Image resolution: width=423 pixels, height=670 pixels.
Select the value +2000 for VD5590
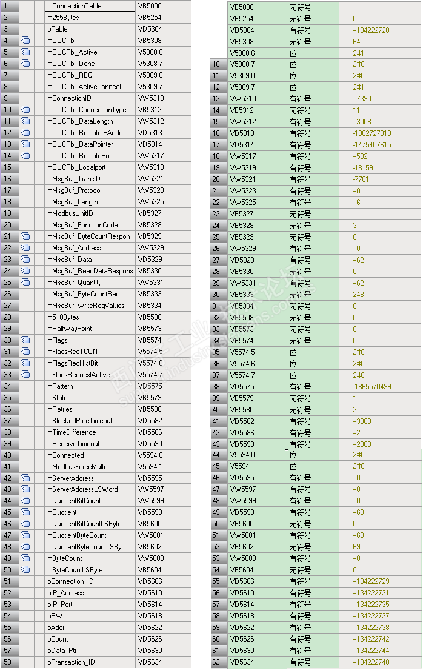point(362,444)
